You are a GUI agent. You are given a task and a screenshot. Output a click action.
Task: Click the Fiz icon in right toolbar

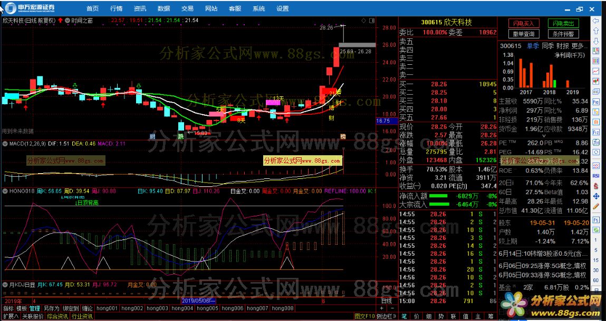pos(595,132)
